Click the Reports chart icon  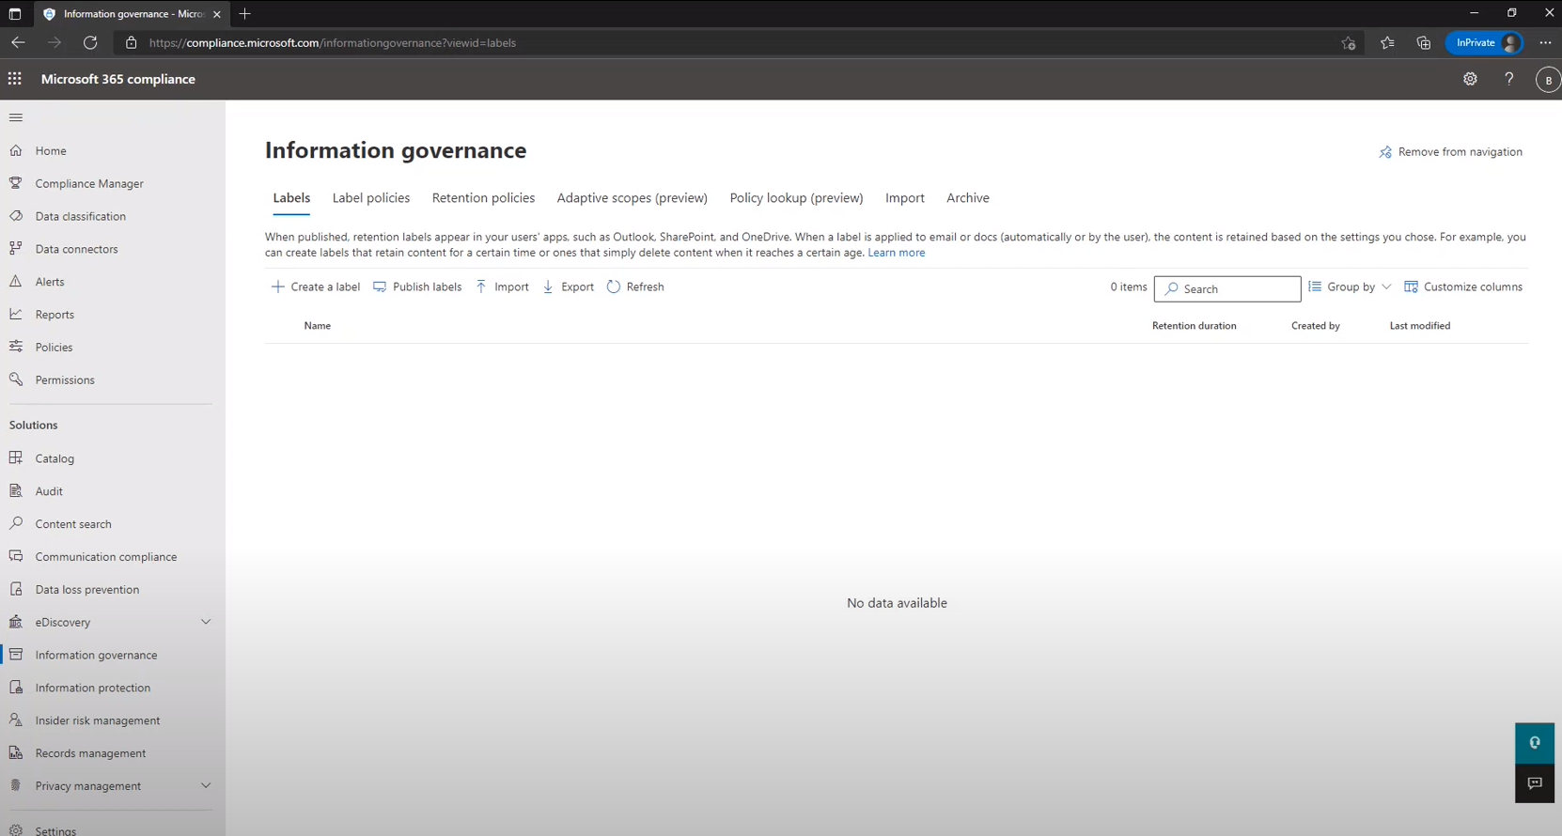coord(16,315)
